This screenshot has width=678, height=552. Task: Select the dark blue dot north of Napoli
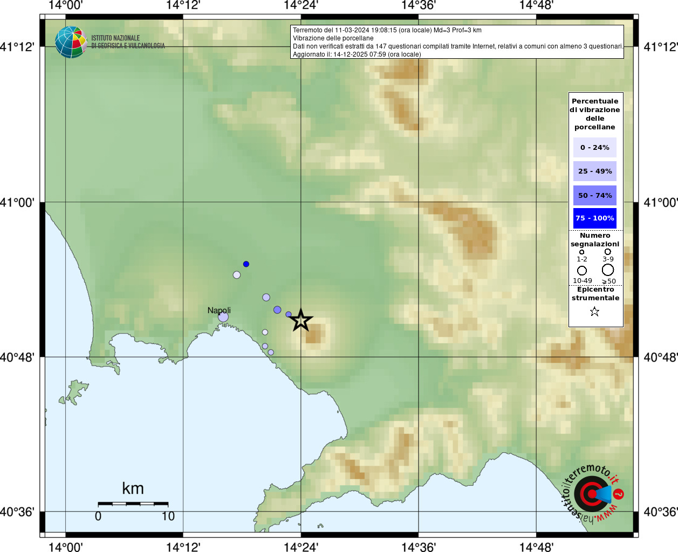click(x=246, y=264)
